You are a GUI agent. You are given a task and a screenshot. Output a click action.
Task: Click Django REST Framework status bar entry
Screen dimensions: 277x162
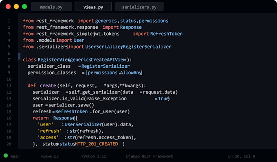(x=149, y=156)
